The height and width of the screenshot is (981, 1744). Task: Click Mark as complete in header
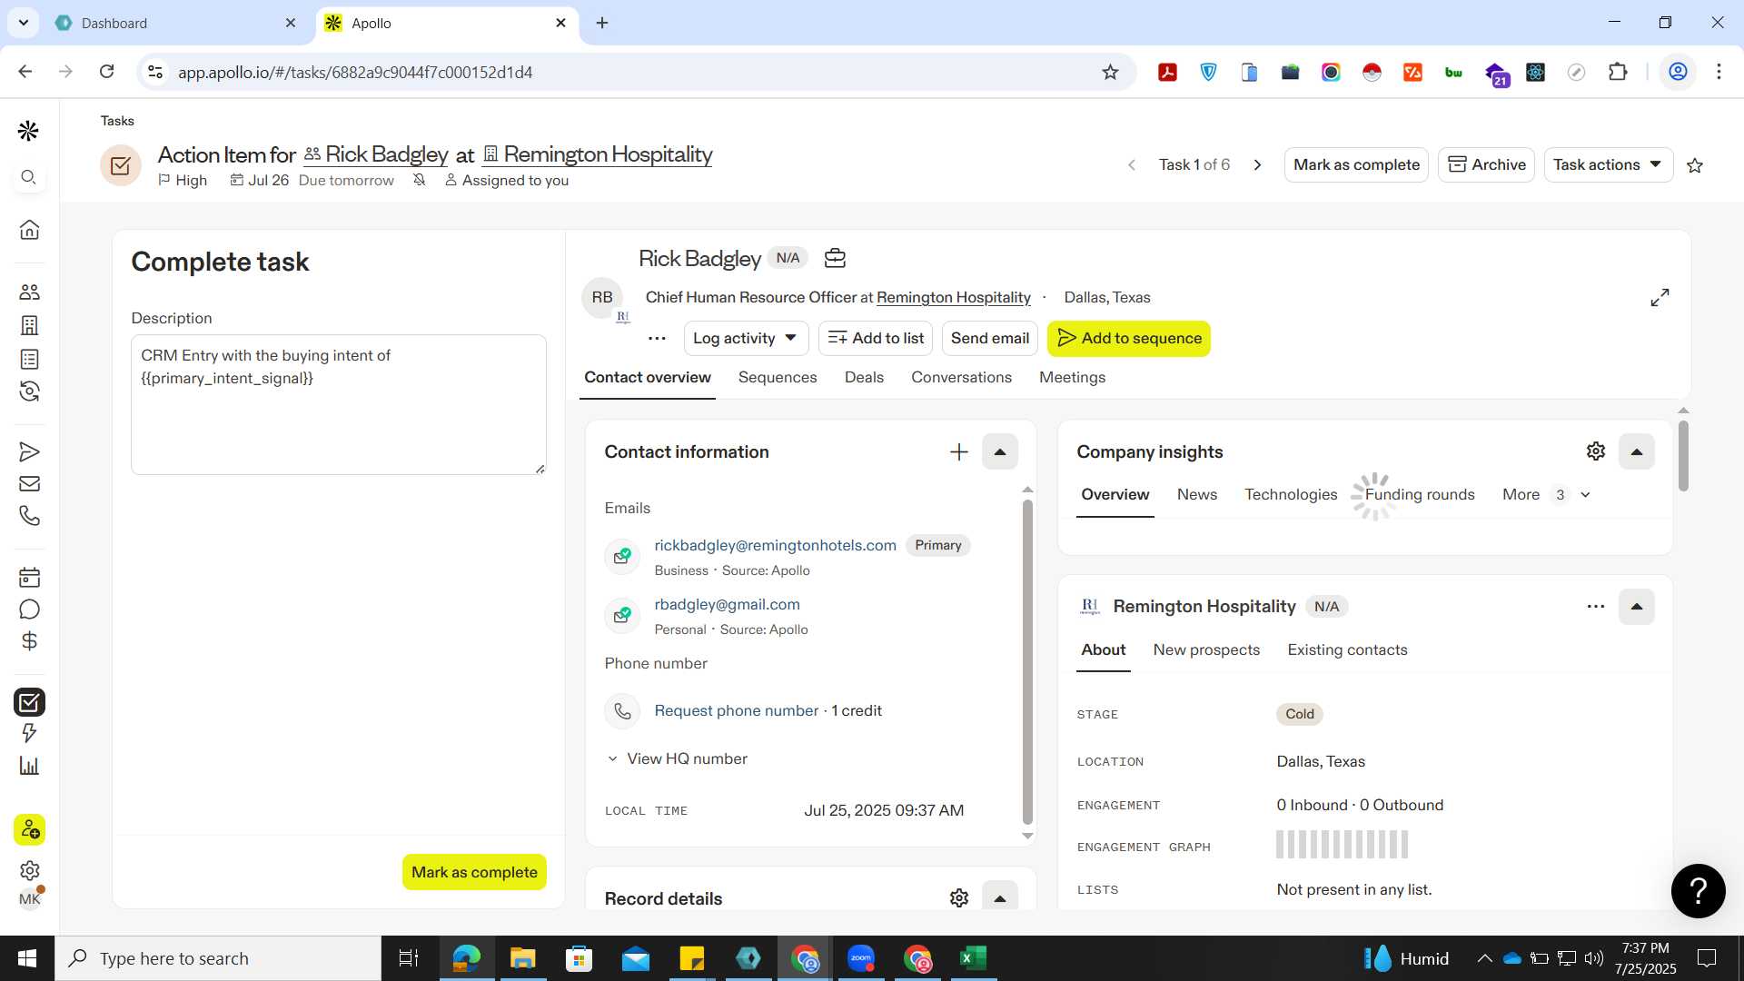(x=1356, y=164)
